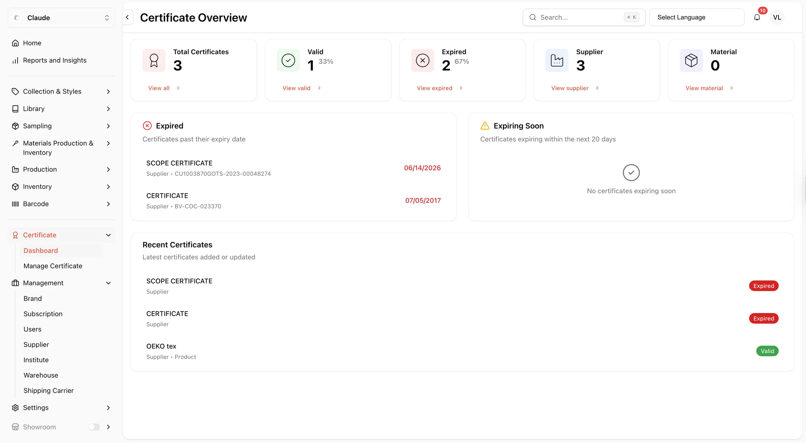Click the Settings gear icon
The width and height of the screenshot is (806, 443).
pos(15,408)
